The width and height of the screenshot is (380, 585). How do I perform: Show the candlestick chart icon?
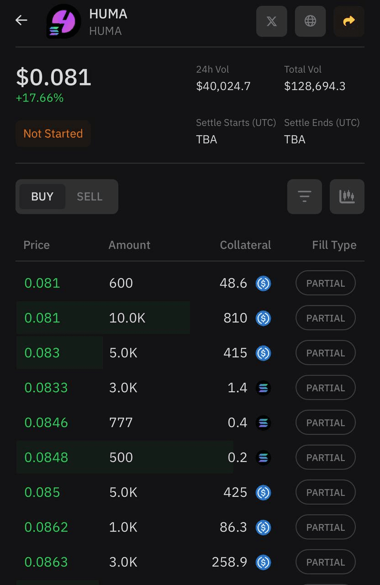click(x=347, y=197)
